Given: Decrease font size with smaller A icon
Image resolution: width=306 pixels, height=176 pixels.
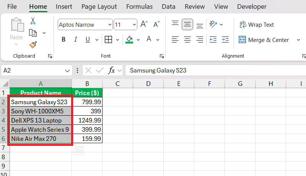Looking at the screenshot, I should [156, 24].
